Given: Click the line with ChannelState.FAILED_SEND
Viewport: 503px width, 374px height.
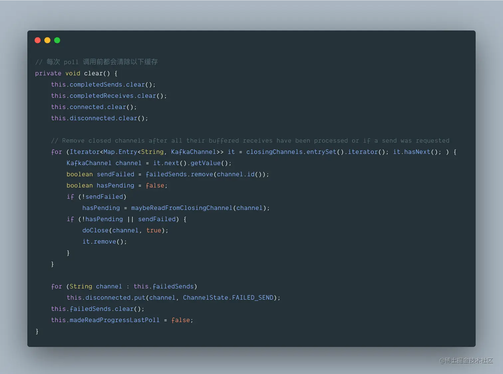Looking at the screenshot, I should coord(174,298).
